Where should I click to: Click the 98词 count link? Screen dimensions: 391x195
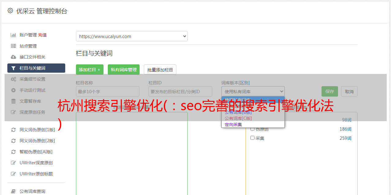(347, 120)
